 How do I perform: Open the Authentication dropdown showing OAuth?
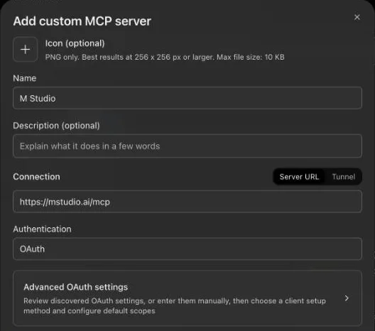coord(187,249)
